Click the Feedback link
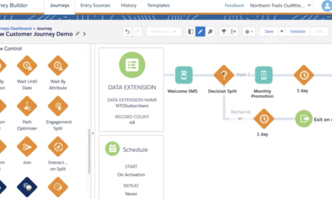 tap(234, 5)
